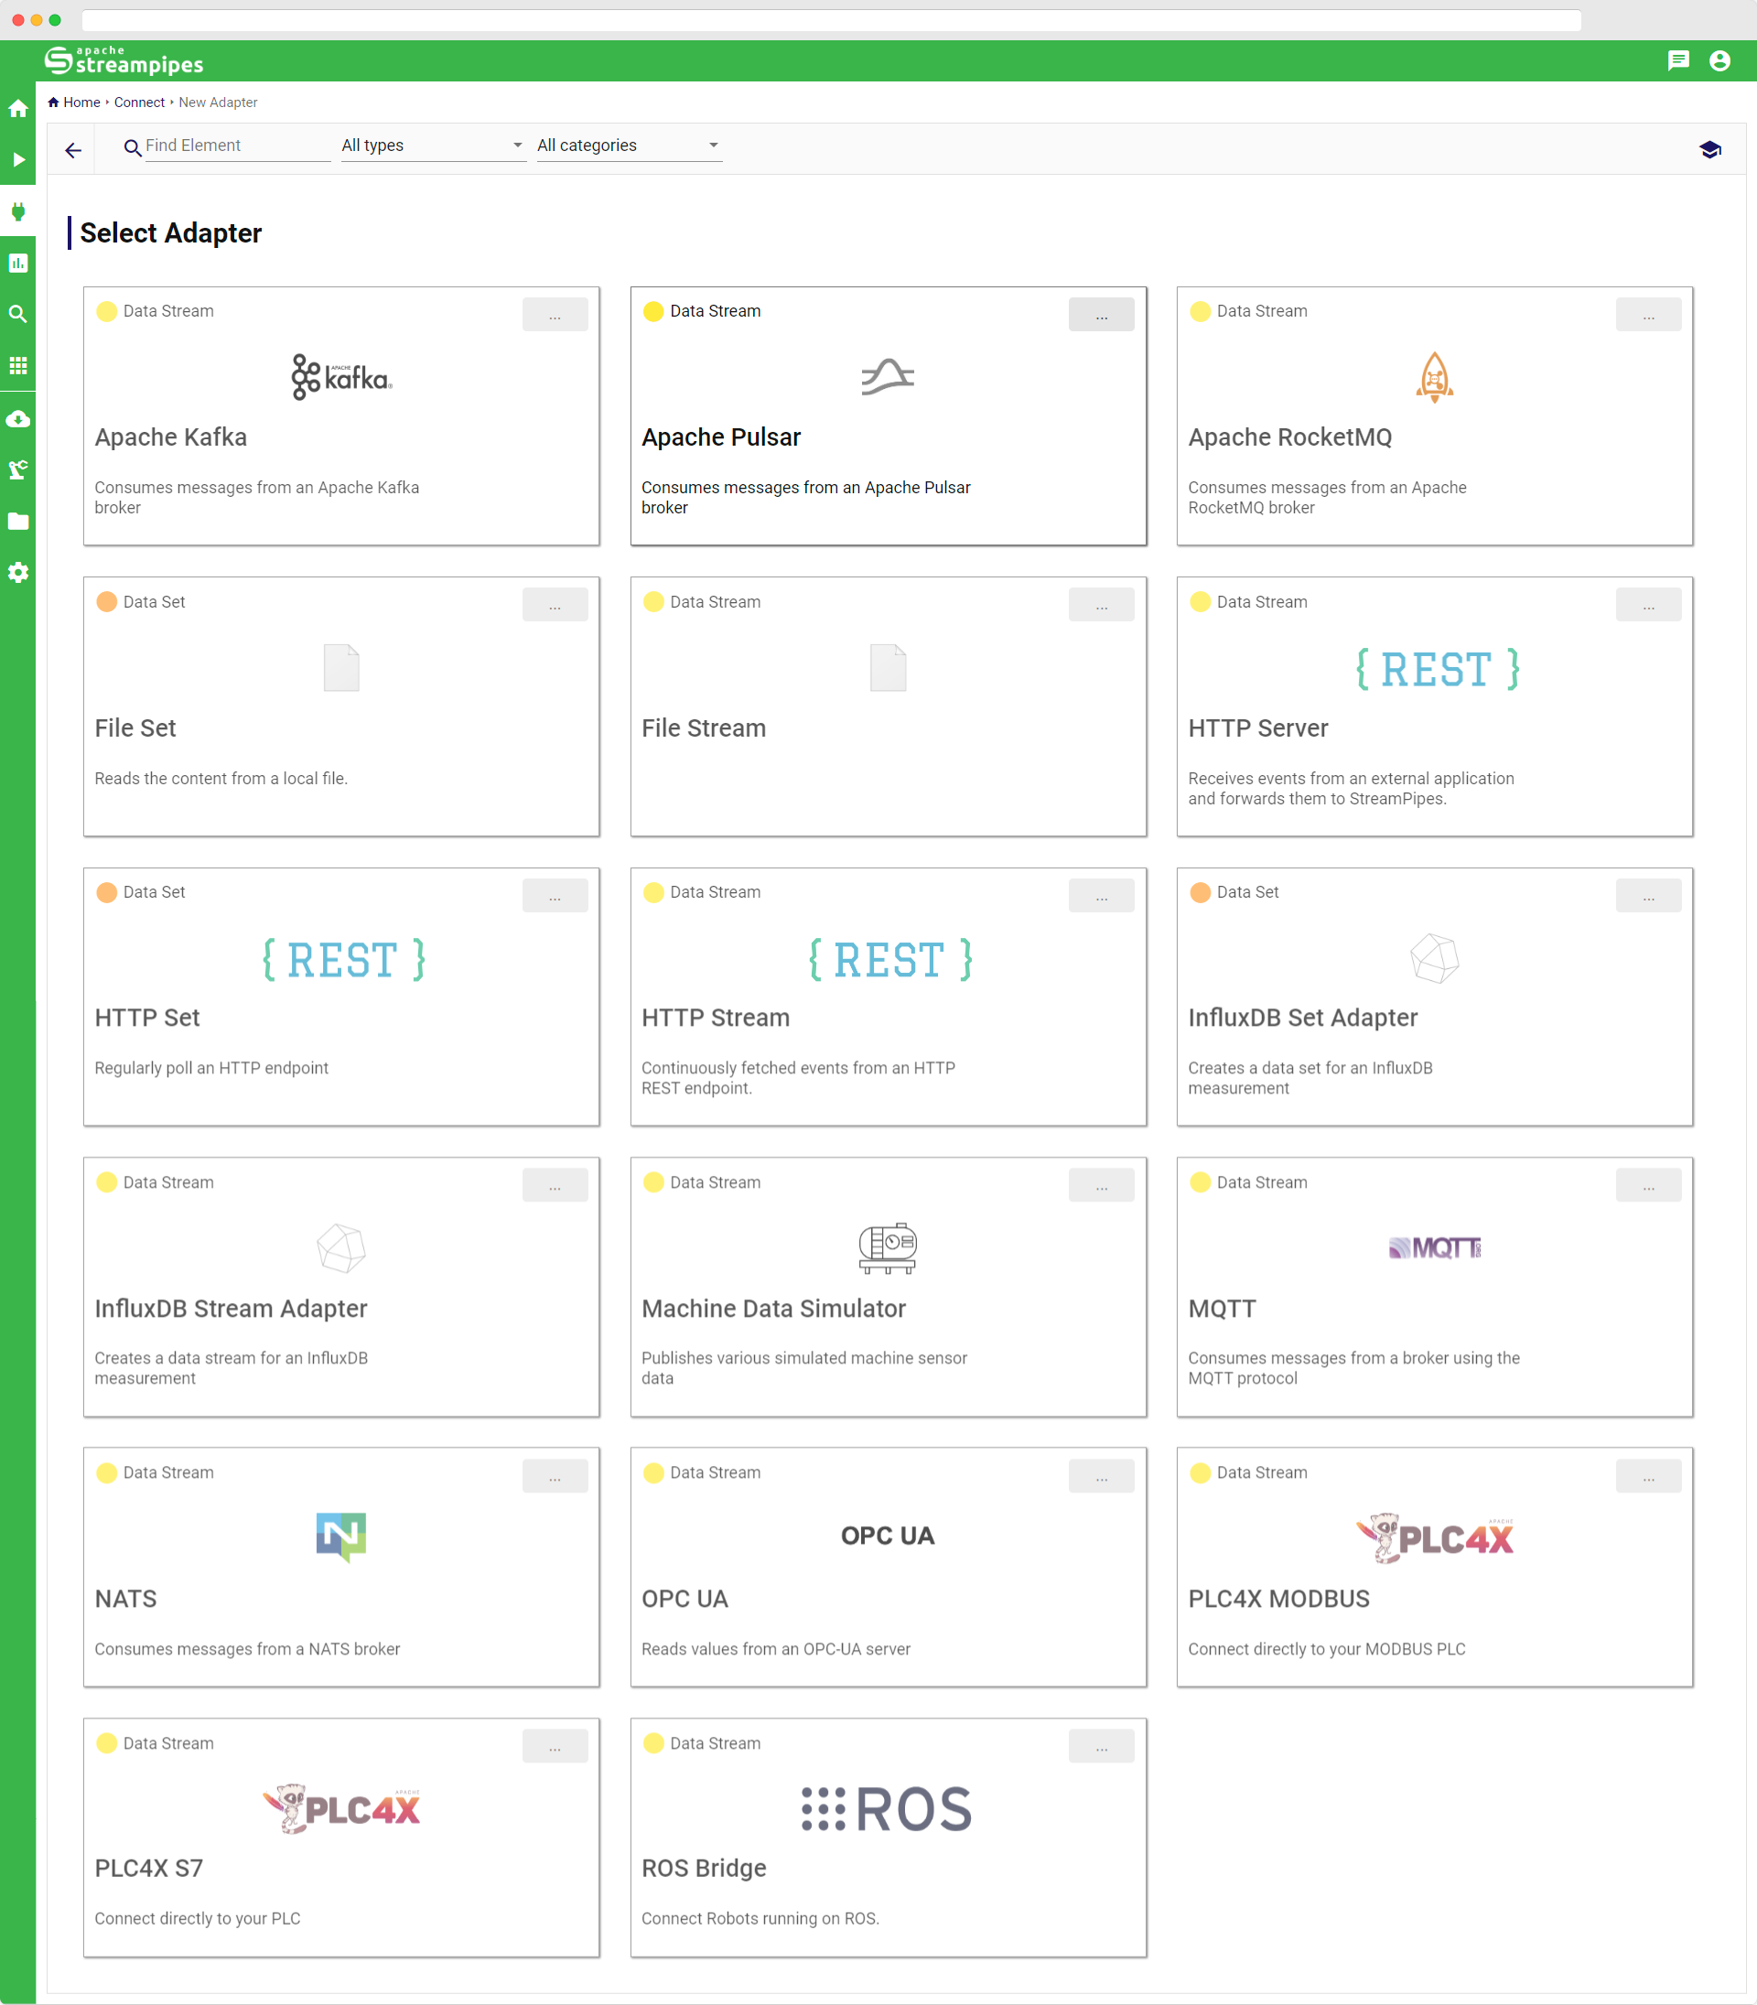This screenshot has width=1757, height=2005.
Task: Open the ellipsis menu on Apache Kafka card
Action: pyautogui.click(x=555, y=315)
